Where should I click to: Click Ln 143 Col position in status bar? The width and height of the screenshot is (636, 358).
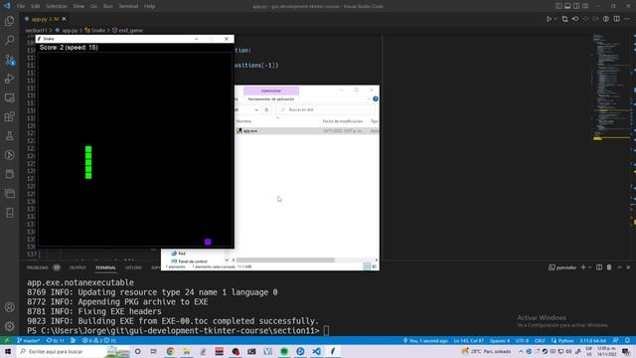tap(468, 340)
